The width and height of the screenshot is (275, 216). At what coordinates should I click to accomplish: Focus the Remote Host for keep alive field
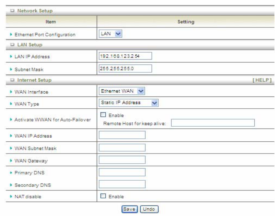pyautogui.click(x=213, y=123)
